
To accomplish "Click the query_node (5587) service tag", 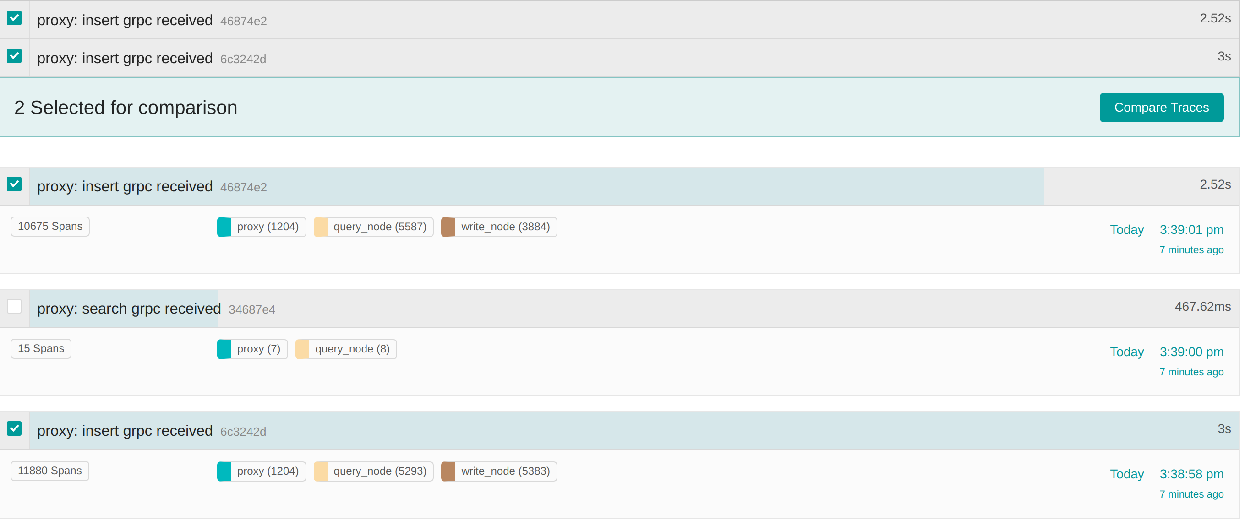I will (x=374, y=227).
